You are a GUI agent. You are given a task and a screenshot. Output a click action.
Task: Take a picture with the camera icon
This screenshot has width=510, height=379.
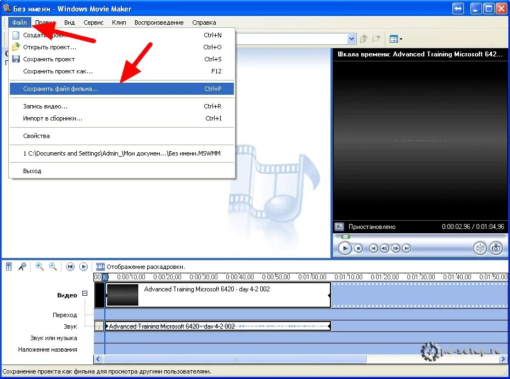[495, 248]
